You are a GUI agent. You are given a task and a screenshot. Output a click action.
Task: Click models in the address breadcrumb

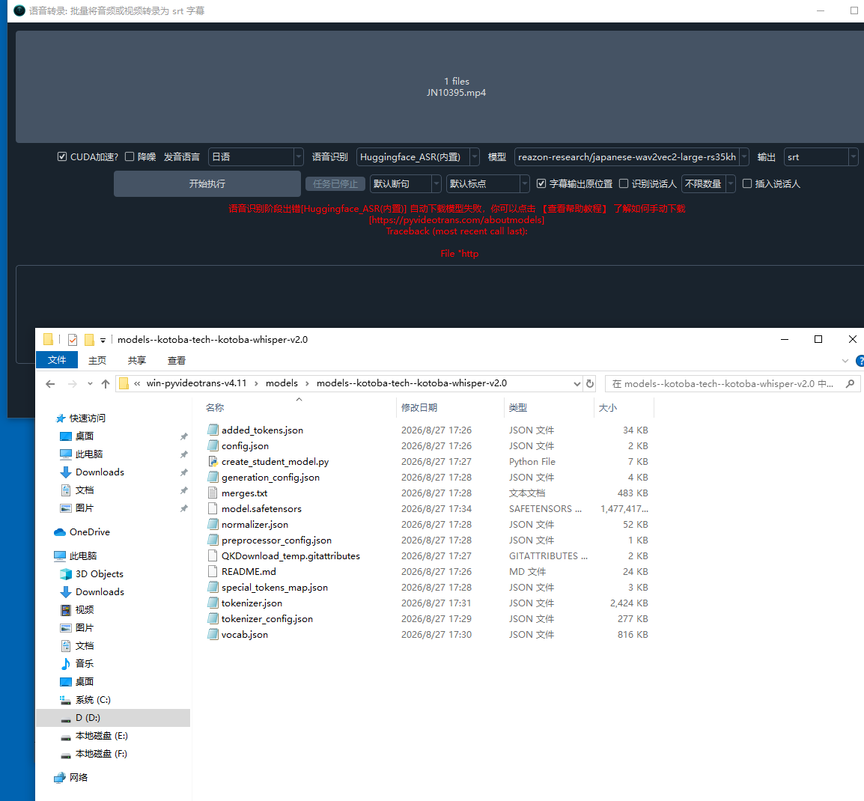[282, 383]
